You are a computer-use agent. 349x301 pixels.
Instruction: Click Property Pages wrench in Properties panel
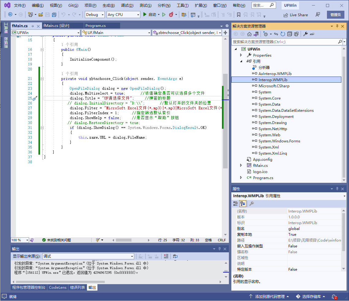click(252, 203)
